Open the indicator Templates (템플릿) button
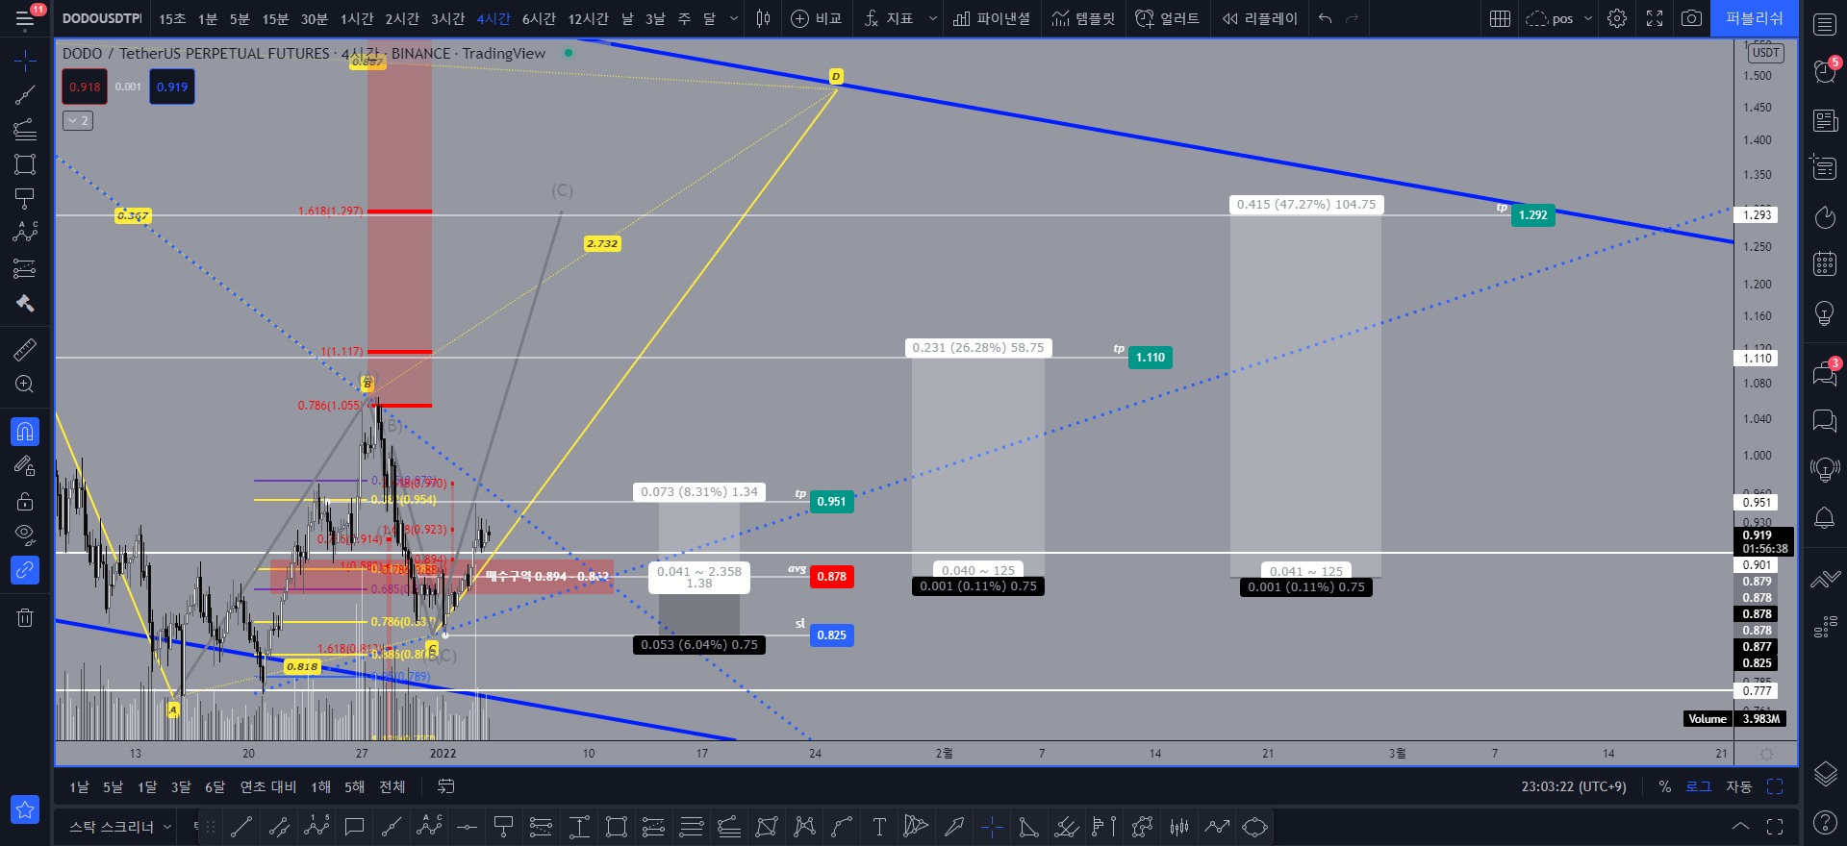Screen dimensions: 1847x846 pos(1083,18)
